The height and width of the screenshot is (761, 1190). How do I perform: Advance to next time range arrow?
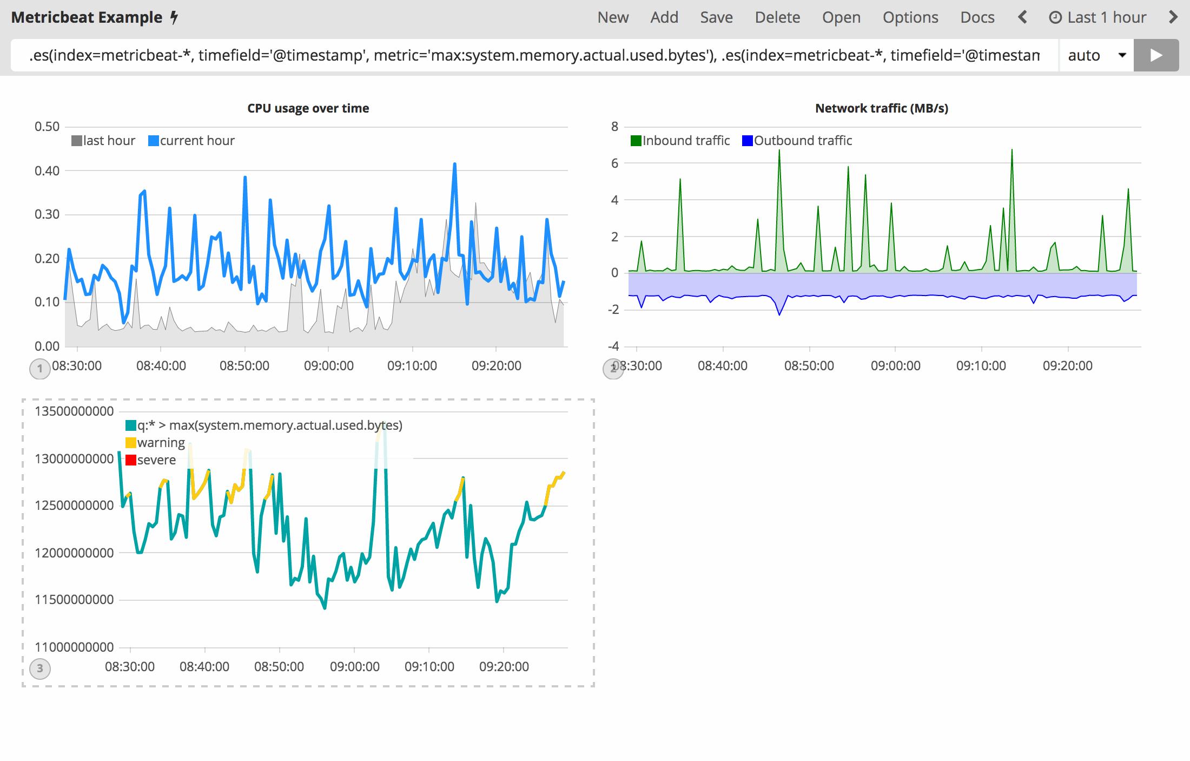tap(1173, 17)
